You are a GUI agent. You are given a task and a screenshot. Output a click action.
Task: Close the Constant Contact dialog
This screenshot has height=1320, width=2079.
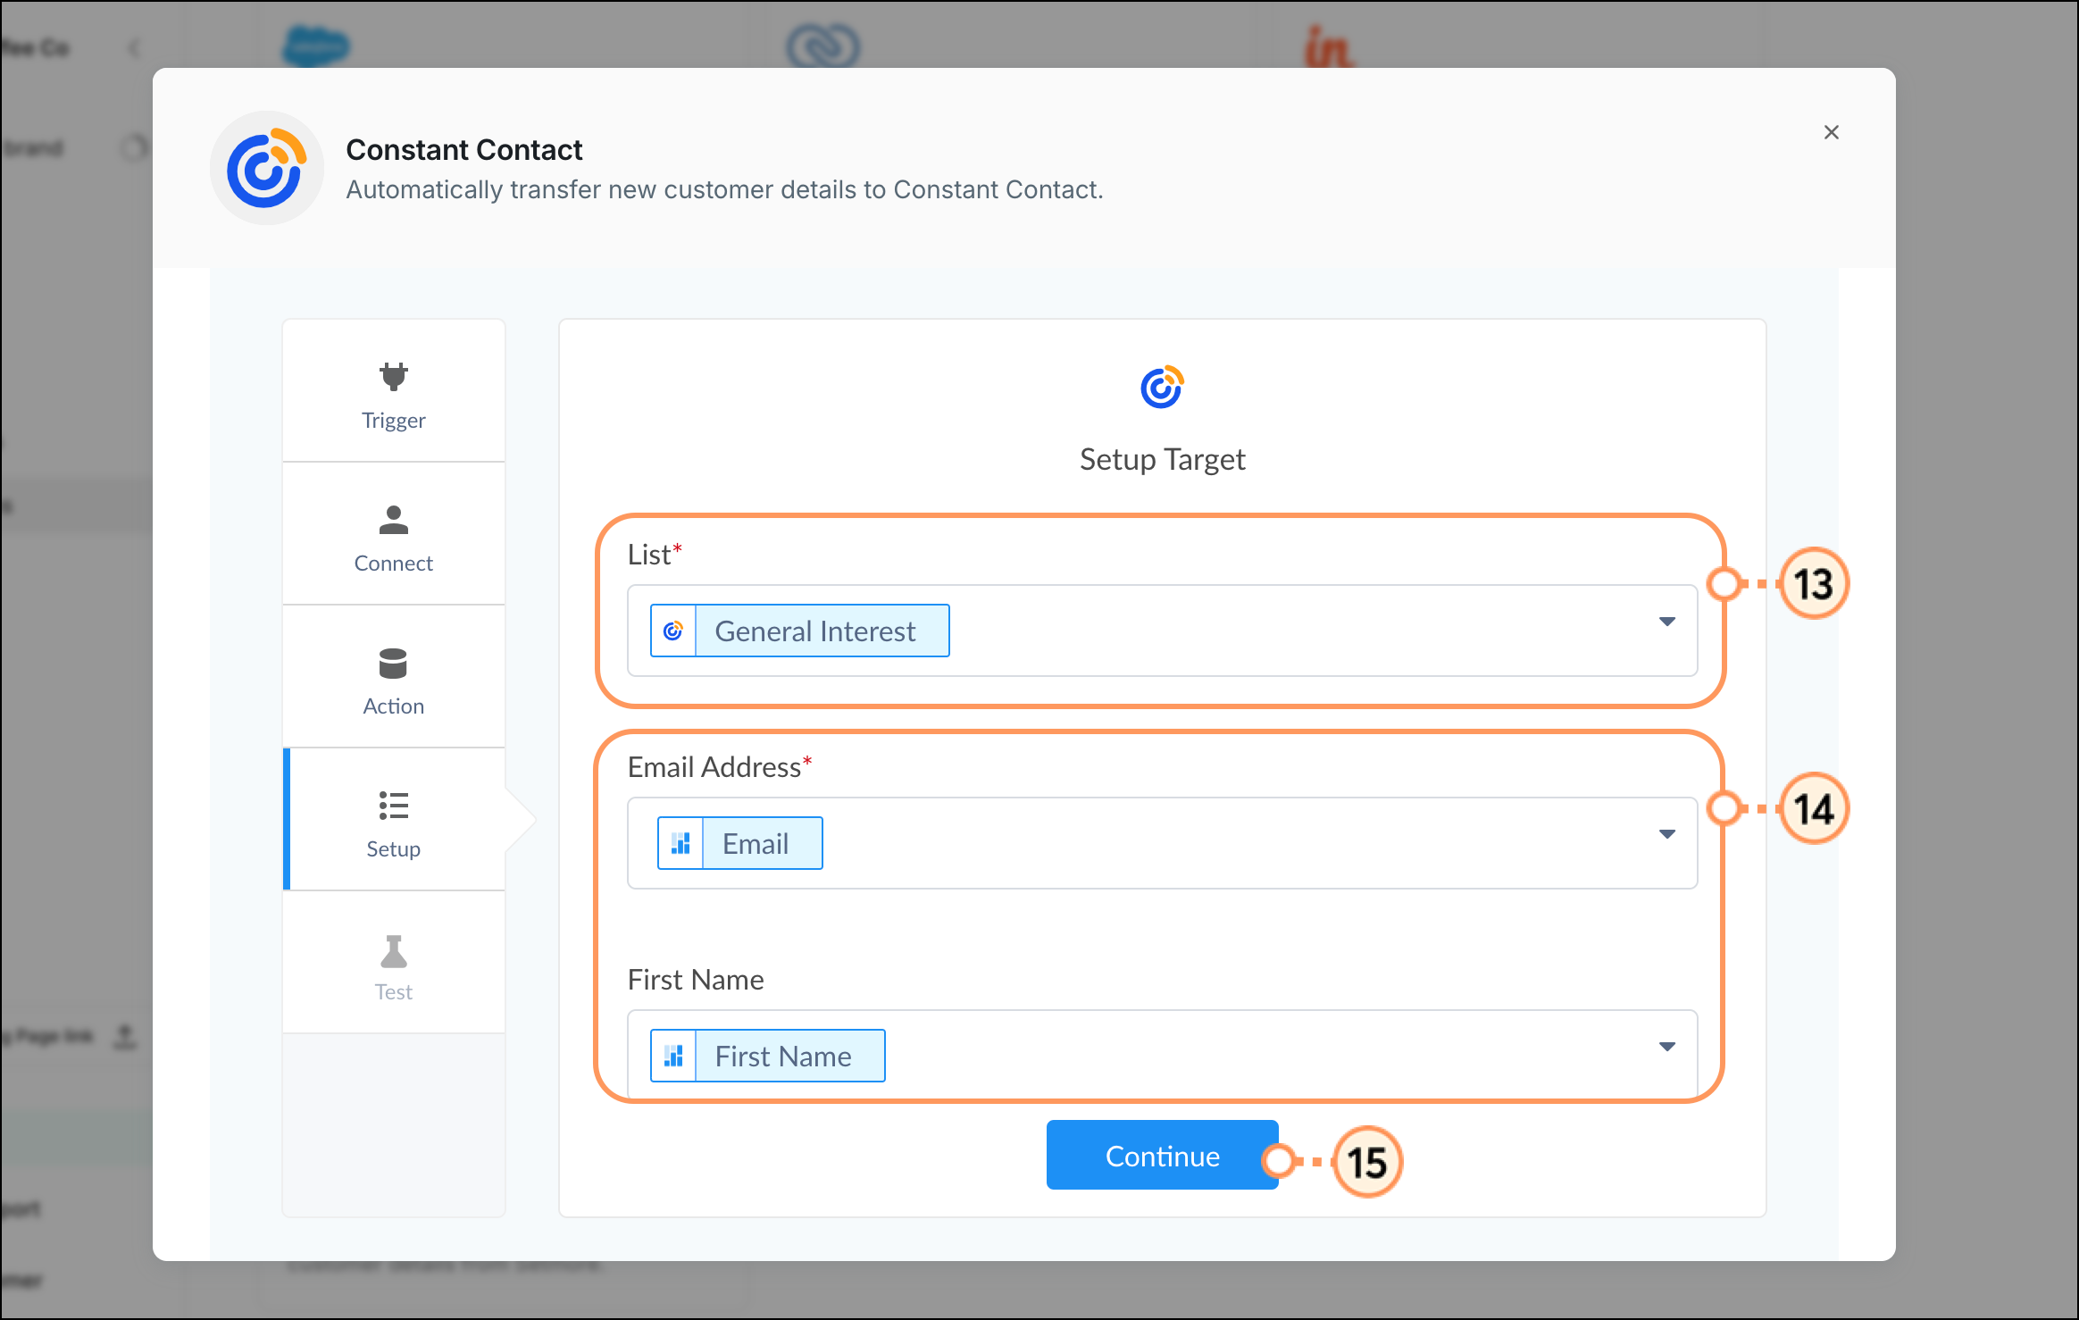tap(1831, 132)
